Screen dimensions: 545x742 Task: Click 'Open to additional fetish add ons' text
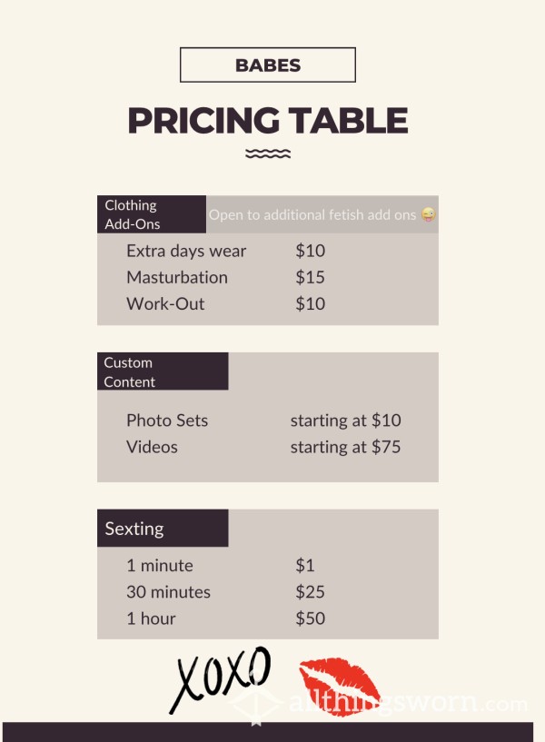coord(312,215)
